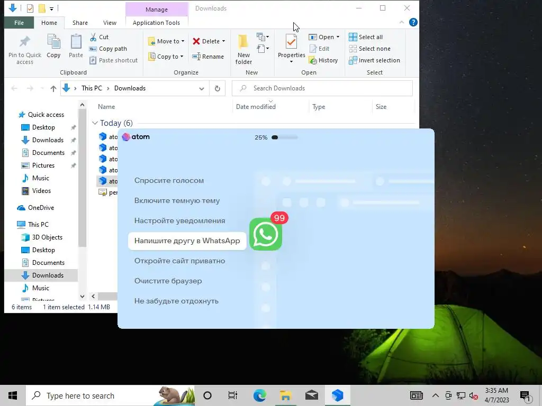Image resolution: width=542 pixels, height=406 pixels.
Task: Click the Paste ribbon icon
Action: [x=76, y=42]
